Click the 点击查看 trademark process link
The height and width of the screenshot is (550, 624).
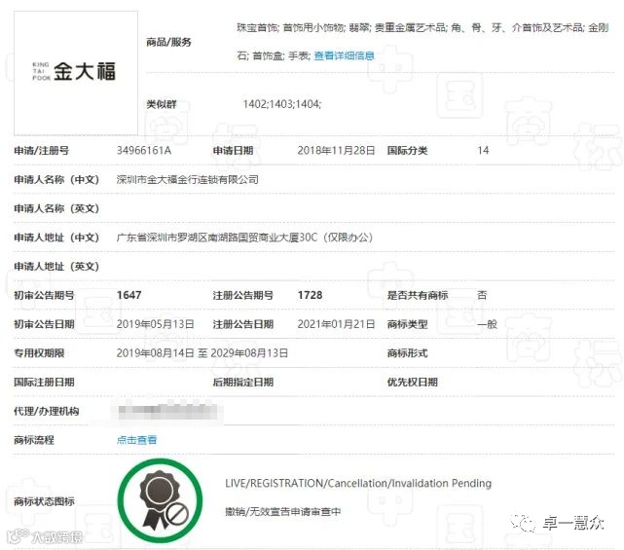[136, 440]
